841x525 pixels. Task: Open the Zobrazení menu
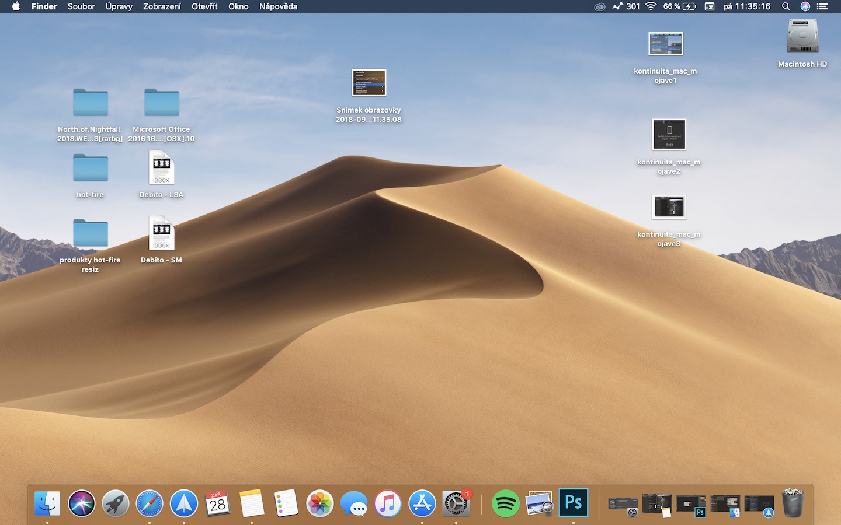(x=162, y=6)
